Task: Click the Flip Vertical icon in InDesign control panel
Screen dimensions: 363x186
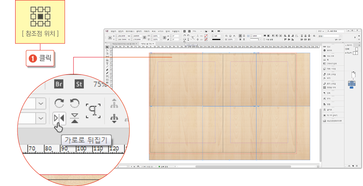Action: pos(188,39)
